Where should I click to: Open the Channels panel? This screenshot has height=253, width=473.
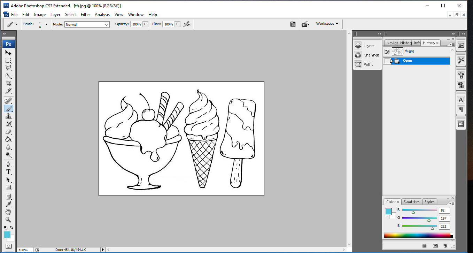(367, 55)
